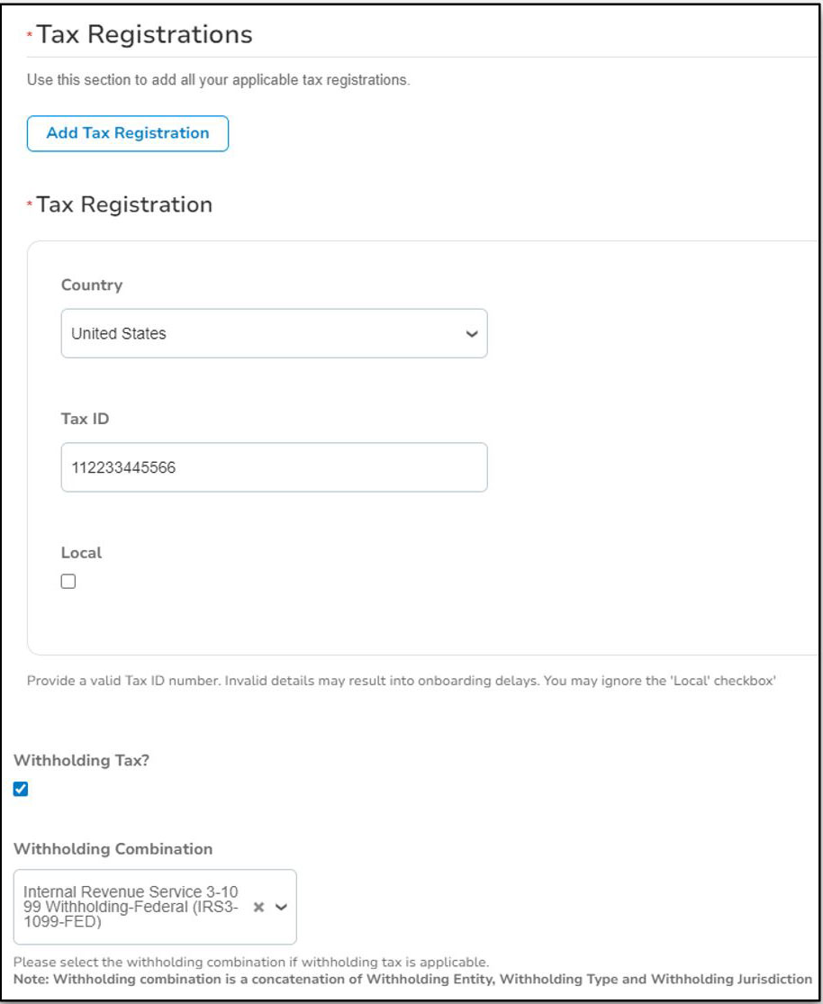Click the 'Use this section' description text
Image resolution: width=823 pixels, height=1004 pixels.
[x=218, y=80]
